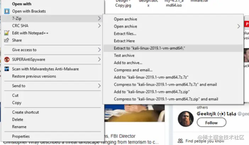Viewport: 249px width, 145px height.
Task: Click the Copy.jpg file name
Action: [123, 5]
